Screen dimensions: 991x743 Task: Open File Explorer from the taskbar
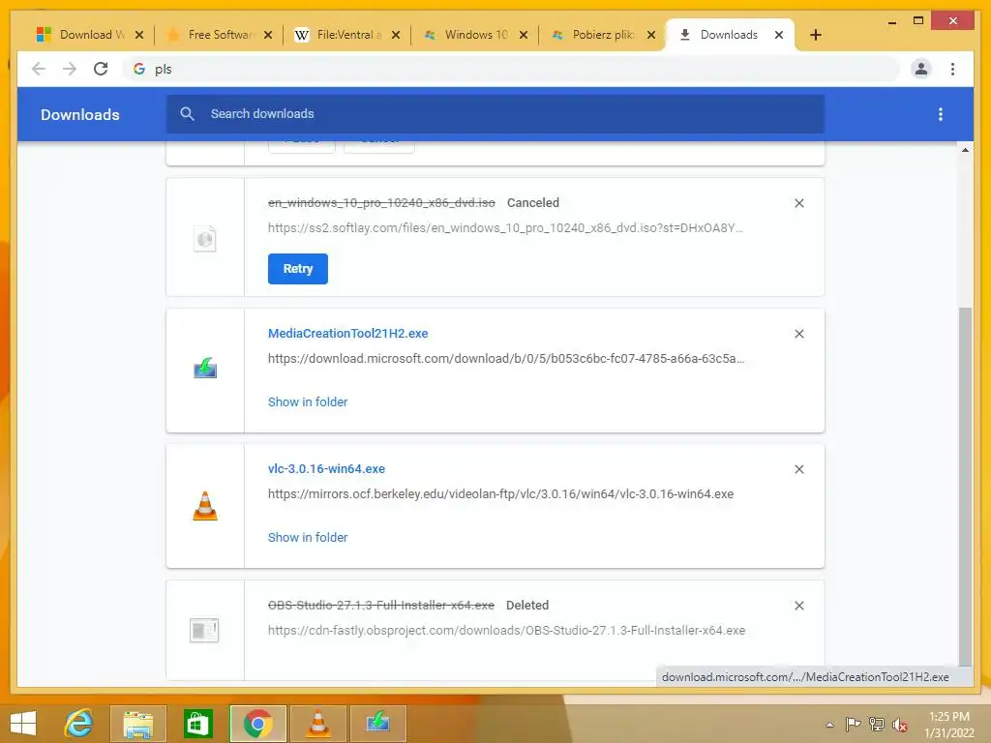[138, 723]
